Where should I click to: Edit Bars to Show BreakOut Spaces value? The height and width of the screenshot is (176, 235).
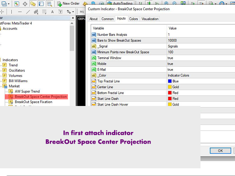[x=201, y=40]
